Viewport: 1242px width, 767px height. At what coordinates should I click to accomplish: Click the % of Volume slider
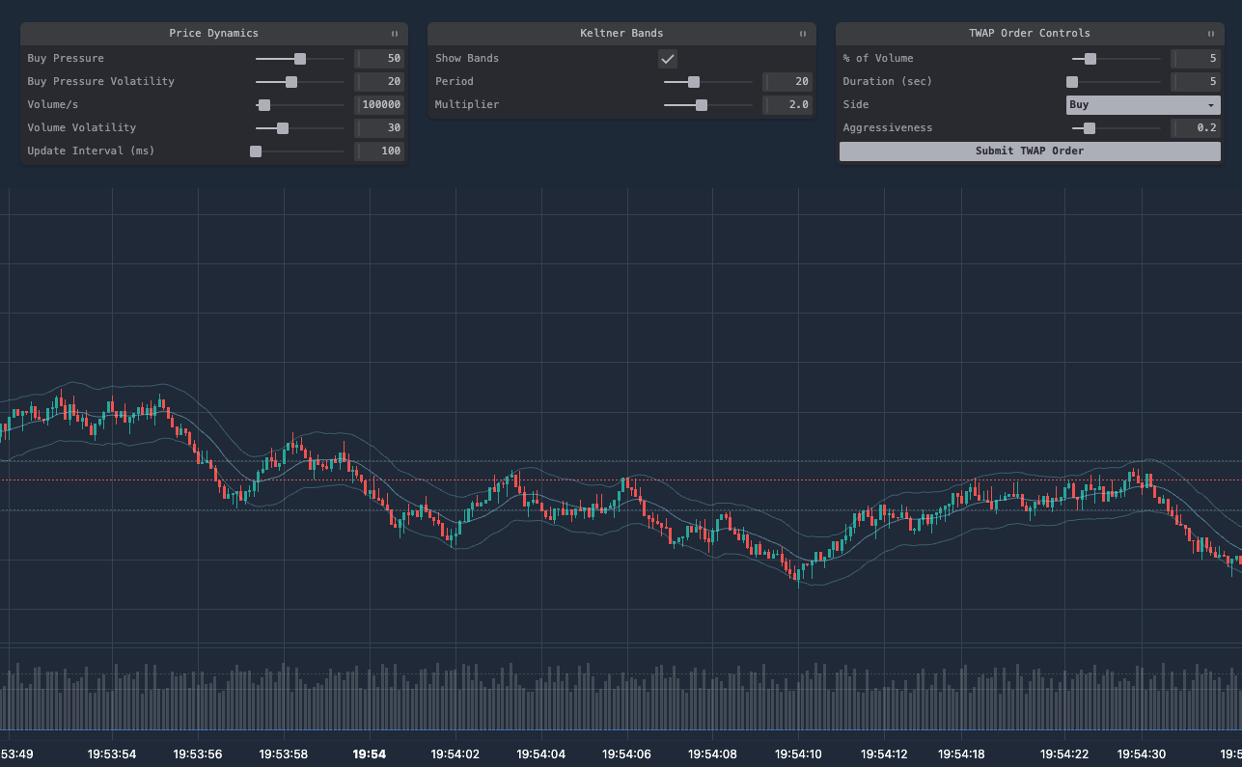coord(1090,59)
